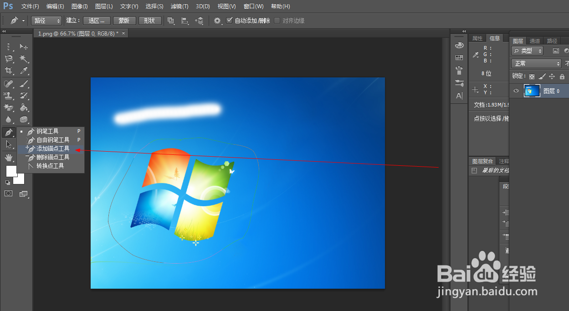Click the Pen tool in the toolbox
The image size is (569, 311).
click(x=9, y=133)
